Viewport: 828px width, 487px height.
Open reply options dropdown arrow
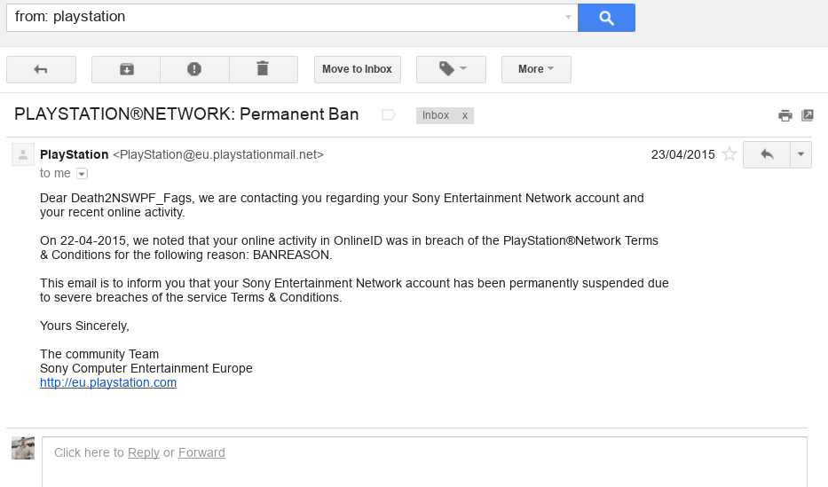pos(800,154)
